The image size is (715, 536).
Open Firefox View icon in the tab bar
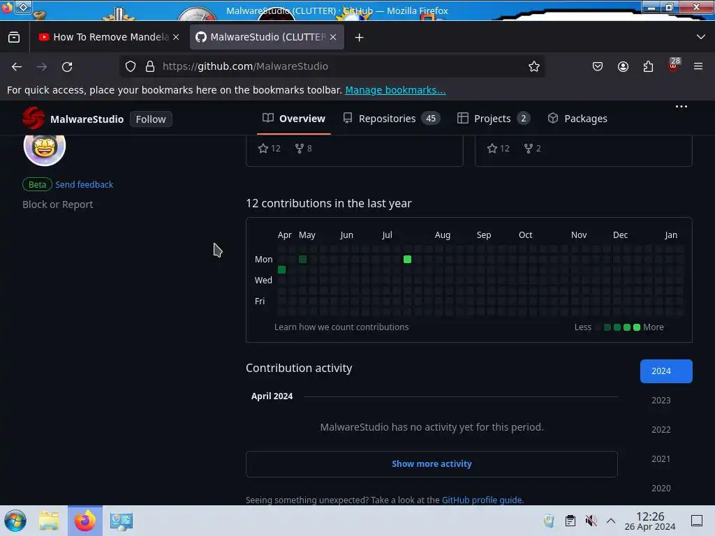pyautogui.click(x=14, y=37)
